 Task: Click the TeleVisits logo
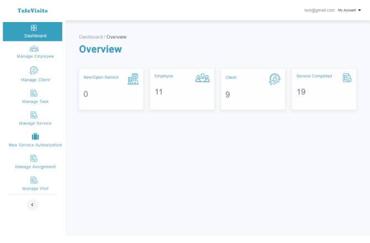click(x=33, y=10)
